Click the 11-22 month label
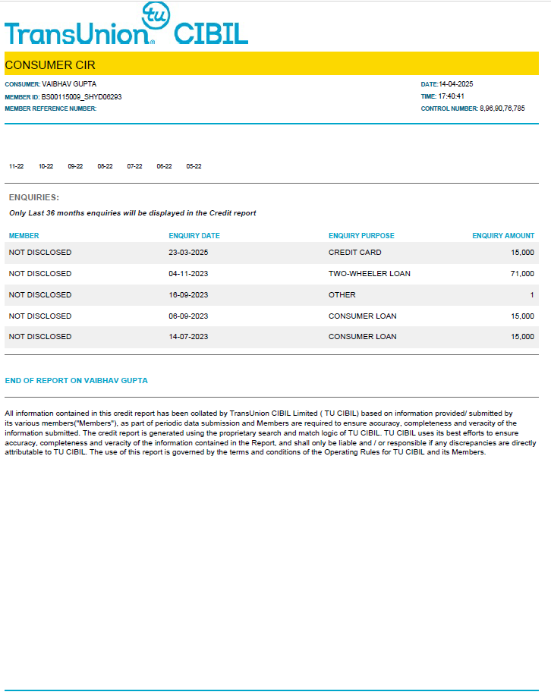Viewport: 551px width, 695px height. tap(17, 166)
